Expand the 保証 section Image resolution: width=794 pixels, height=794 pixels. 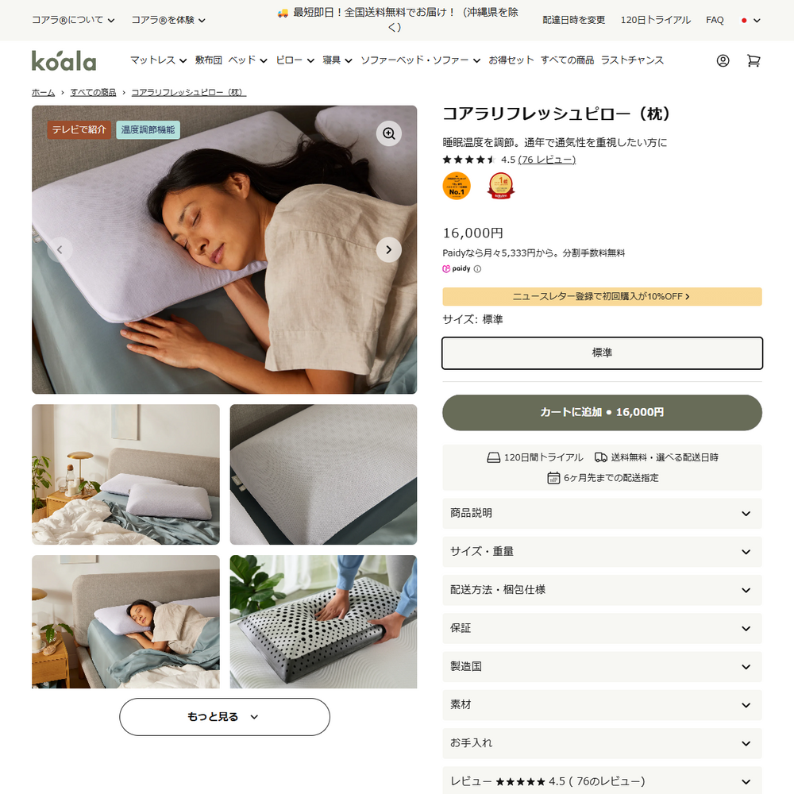coord(602,628)
